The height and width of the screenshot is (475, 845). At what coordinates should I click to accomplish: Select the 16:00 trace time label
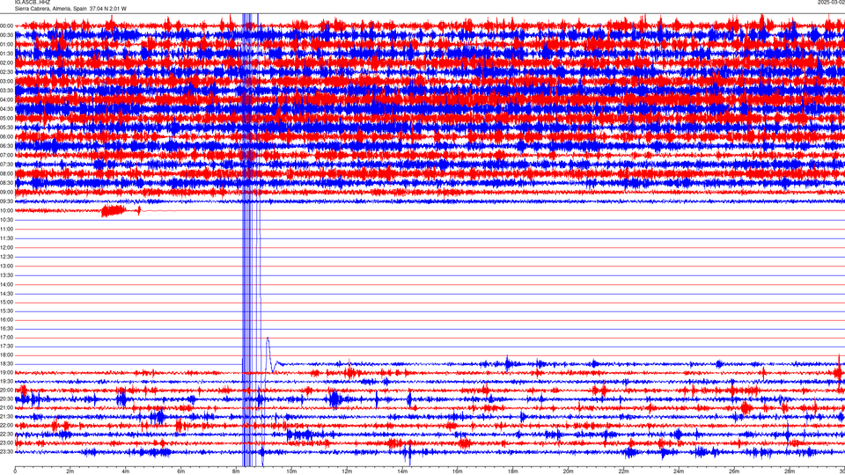tap(6, 320)
